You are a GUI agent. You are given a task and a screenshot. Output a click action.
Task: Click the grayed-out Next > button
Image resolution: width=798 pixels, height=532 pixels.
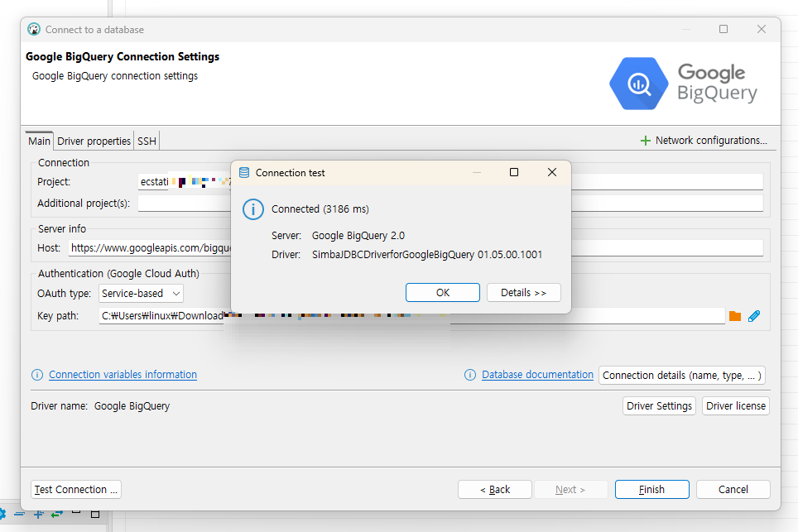pyautogui.click(x=570, y=489)
